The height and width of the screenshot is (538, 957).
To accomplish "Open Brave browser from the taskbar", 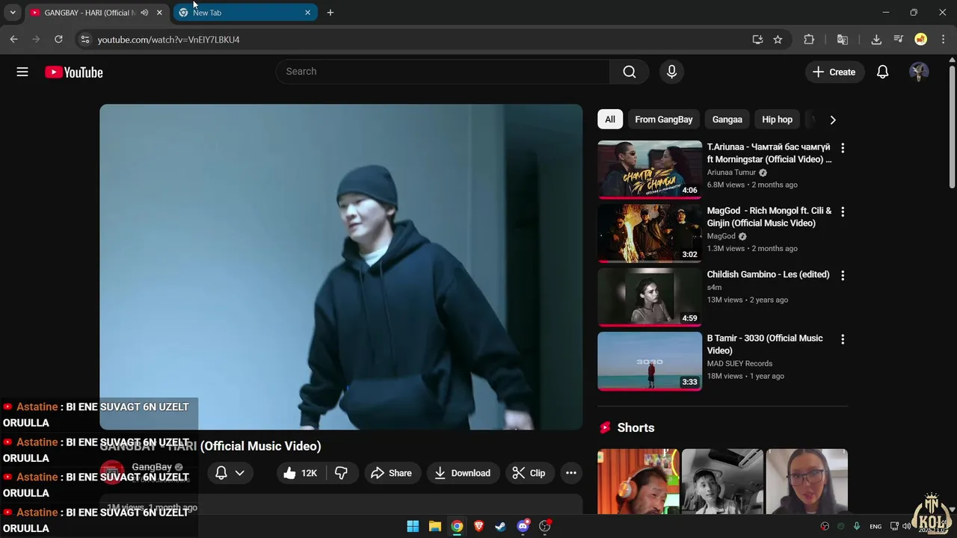I will [478, 526].
